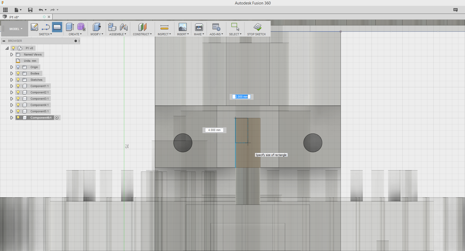Click the STOP SKETCH label
The height and width of the screenshot is (251, 465).
coord(256,34)
